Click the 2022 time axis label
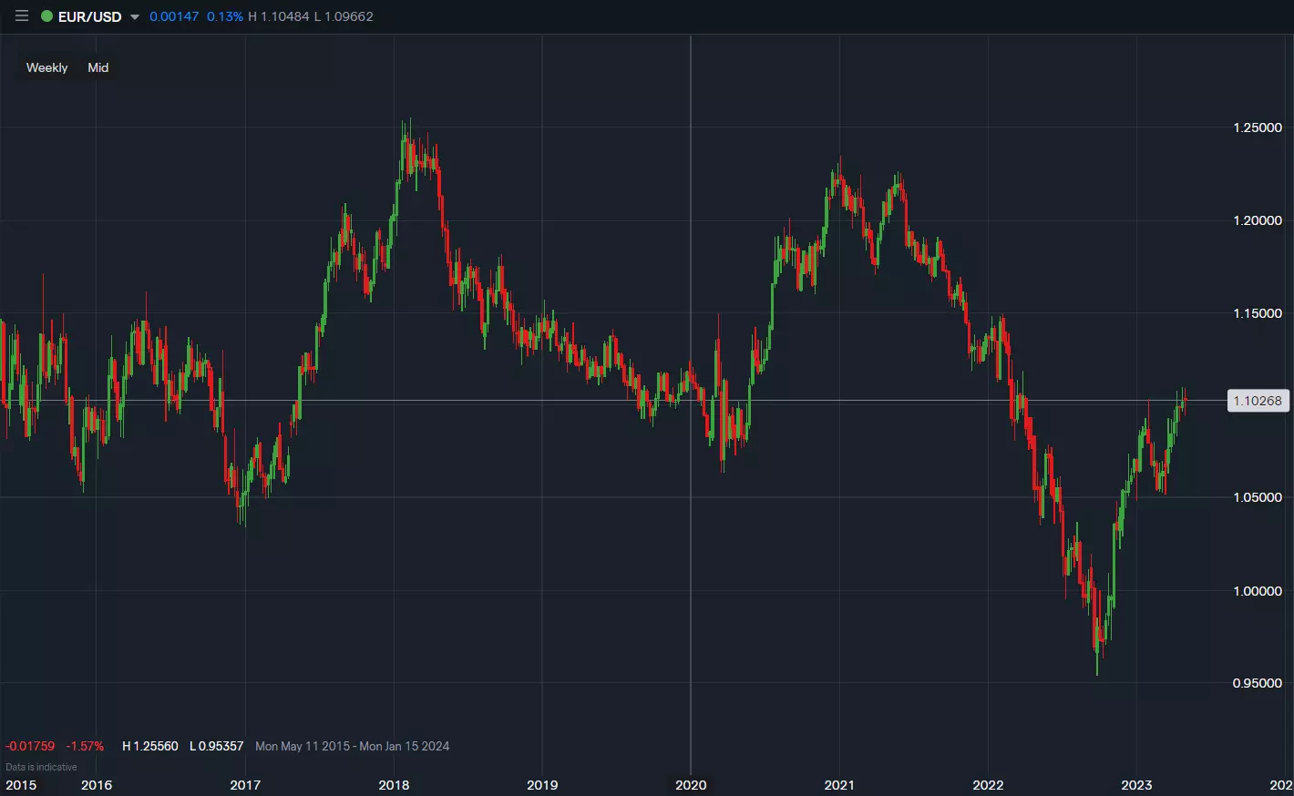 coord(988,785)
